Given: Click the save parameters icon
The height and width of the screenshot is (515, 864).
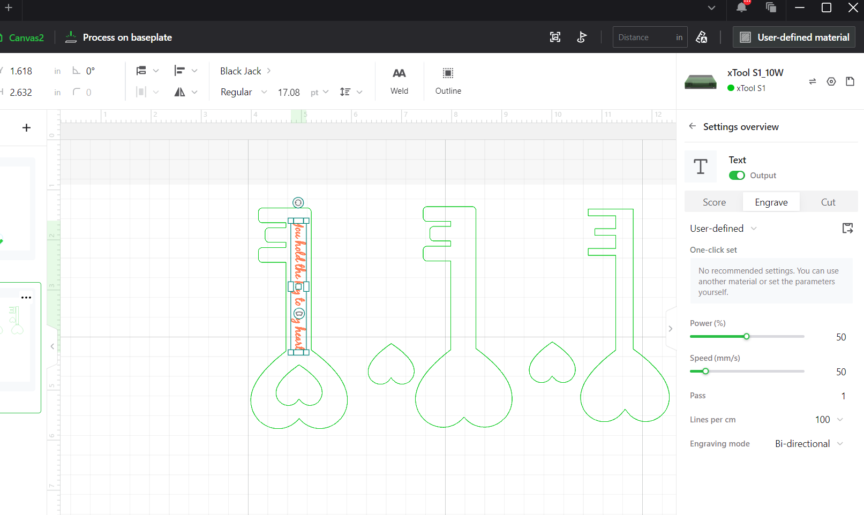Looking at the screenshot, I should pyautogui.click(x=847, y=229).
